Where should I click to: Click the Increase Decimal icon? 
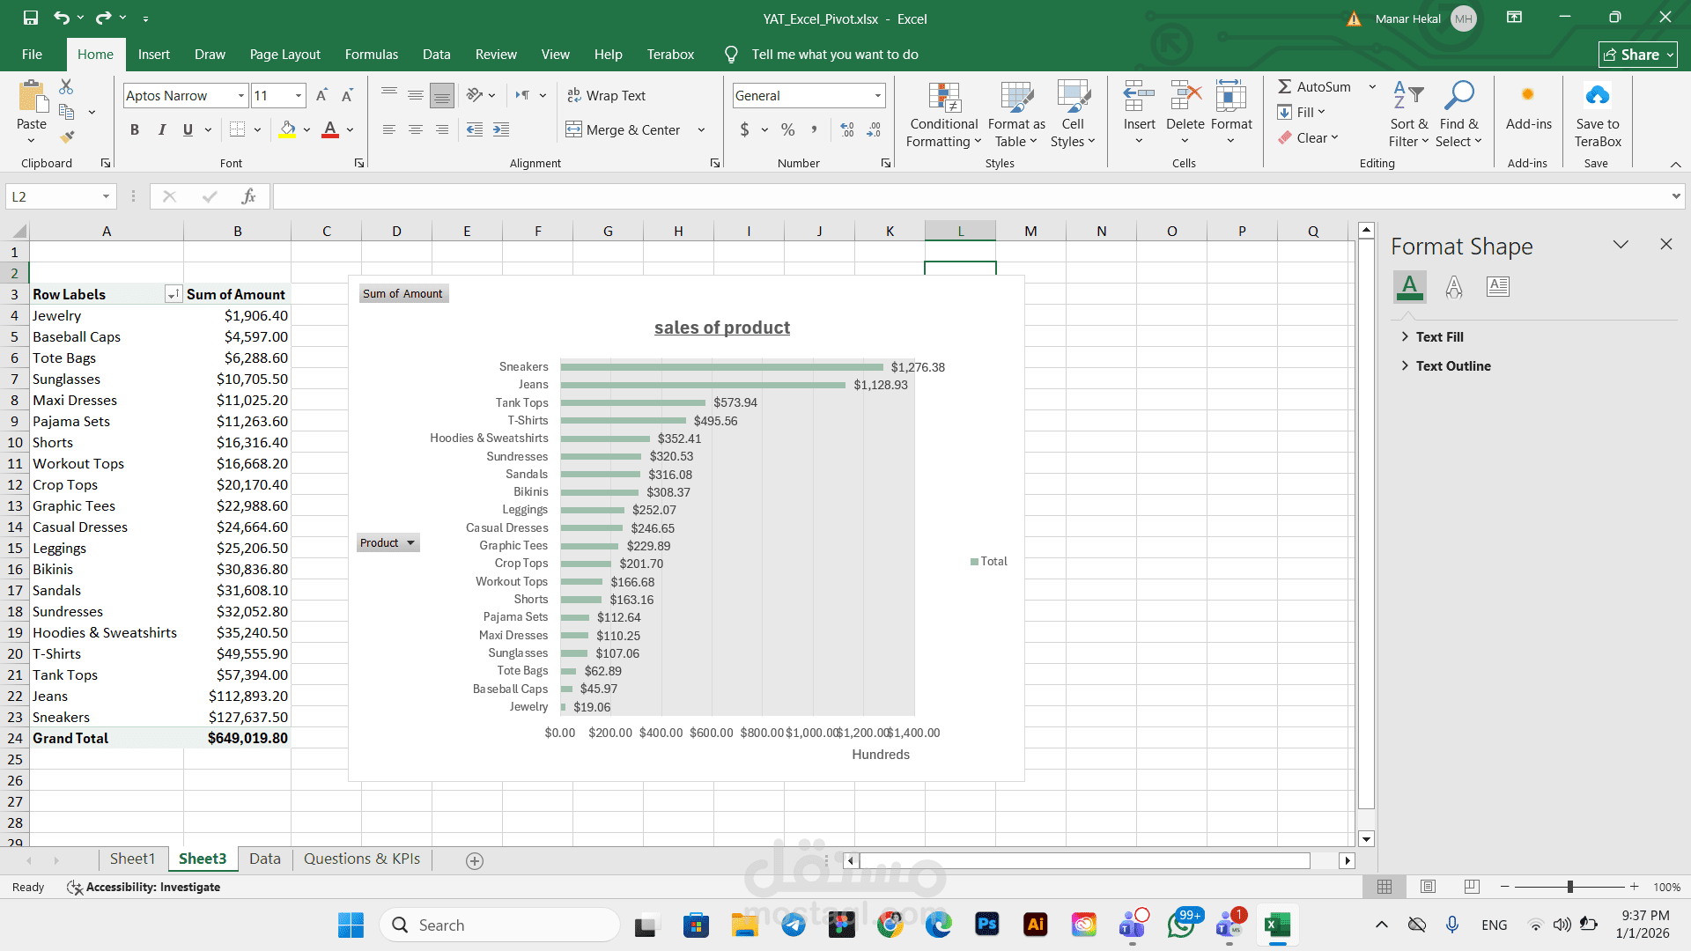(847, 129)
